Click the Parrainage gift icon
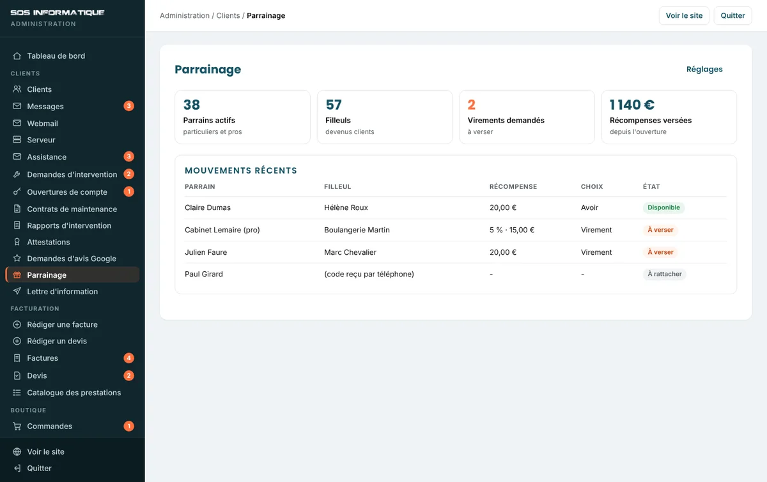The width and height of the screenshot is (767, 482). (x=17, y=275)
